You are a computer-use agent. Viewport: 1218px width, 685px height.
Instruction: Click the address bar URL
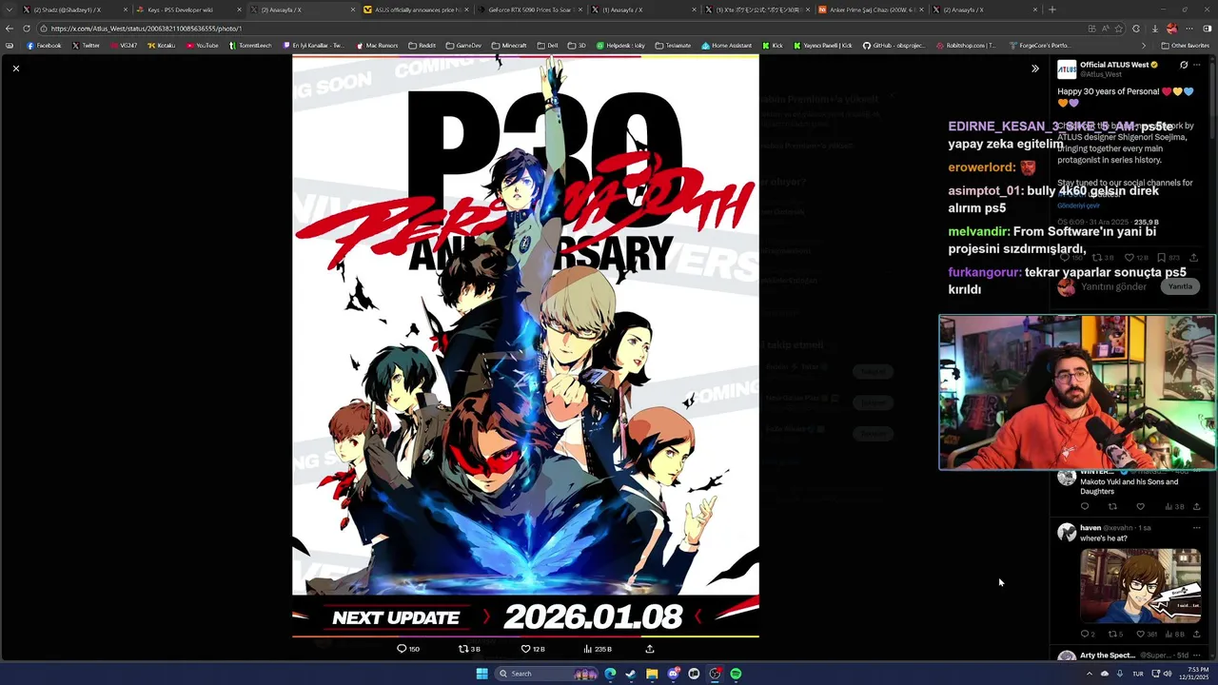147,29
